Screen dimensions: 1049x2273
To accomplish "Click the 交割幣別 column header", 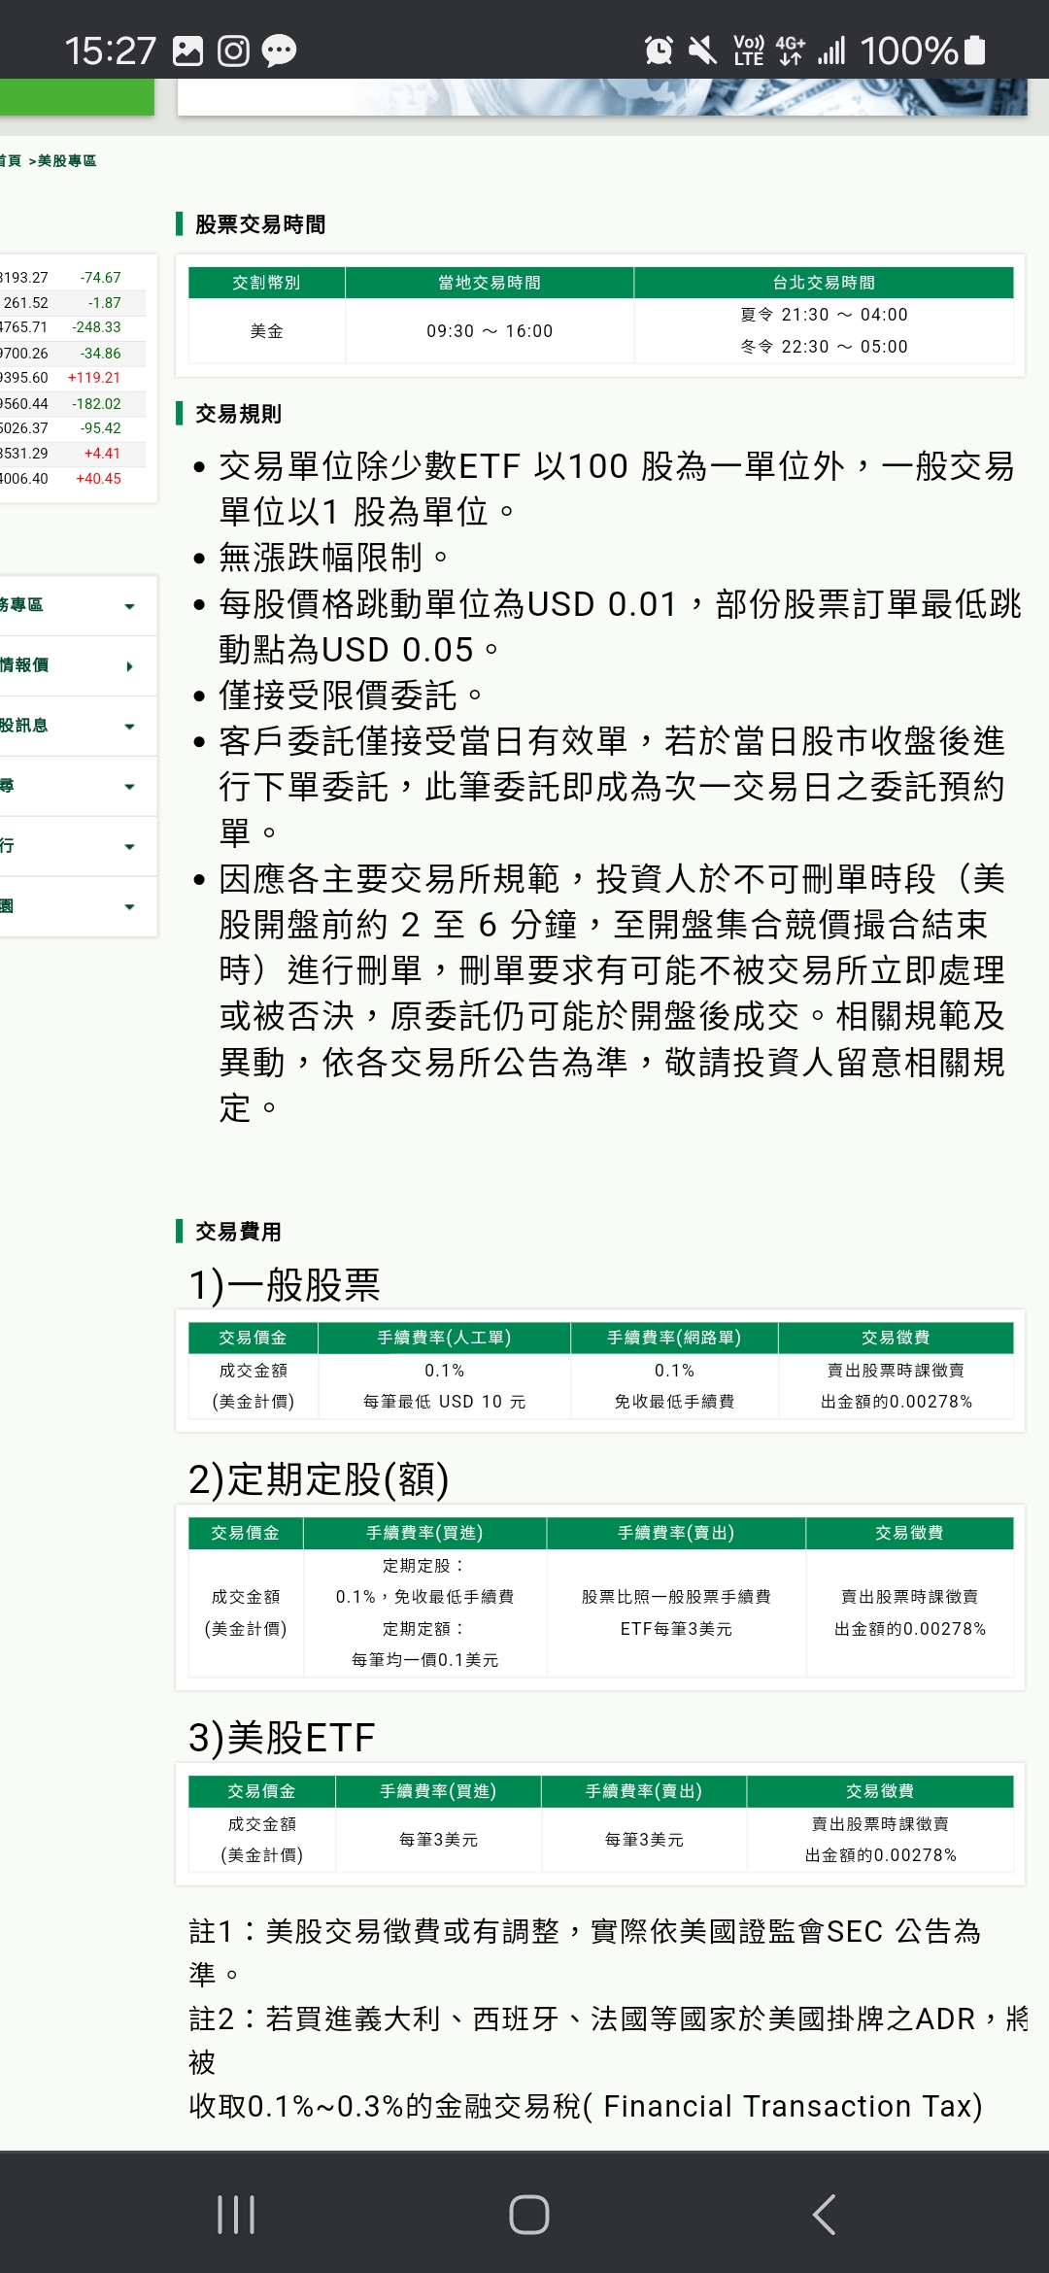I will (266, 283).
